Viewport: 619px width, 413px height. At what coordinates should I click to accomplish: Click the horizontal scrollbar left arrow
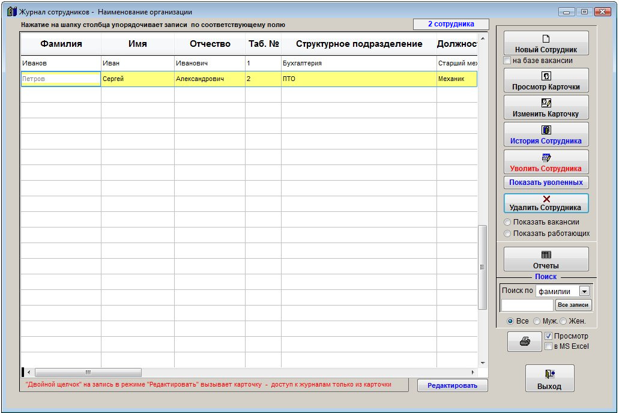[x=29, y=372]
